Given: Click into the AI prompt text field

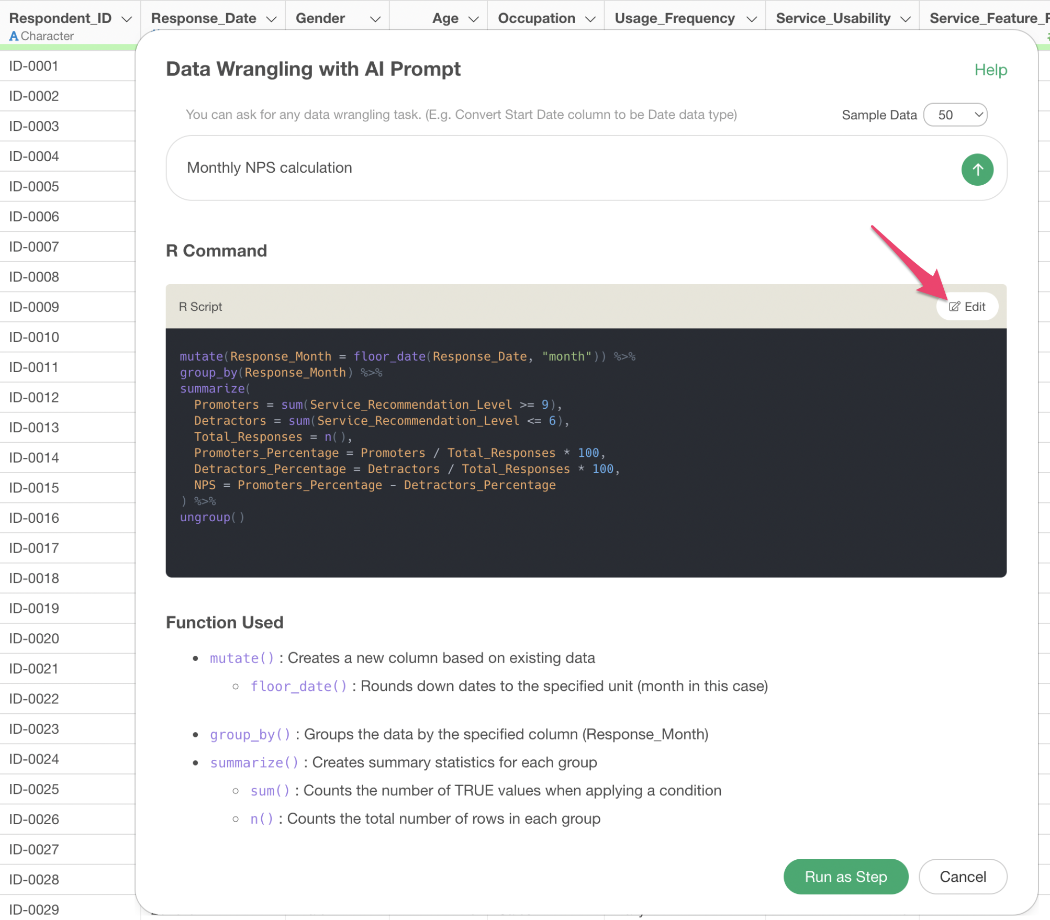Looking at the screenshot, I should point(523,168).
